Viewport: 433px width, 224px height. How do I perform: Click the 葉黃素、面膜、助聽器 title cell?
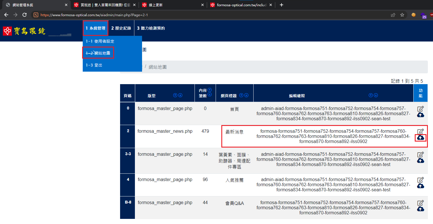pos(234,161)
